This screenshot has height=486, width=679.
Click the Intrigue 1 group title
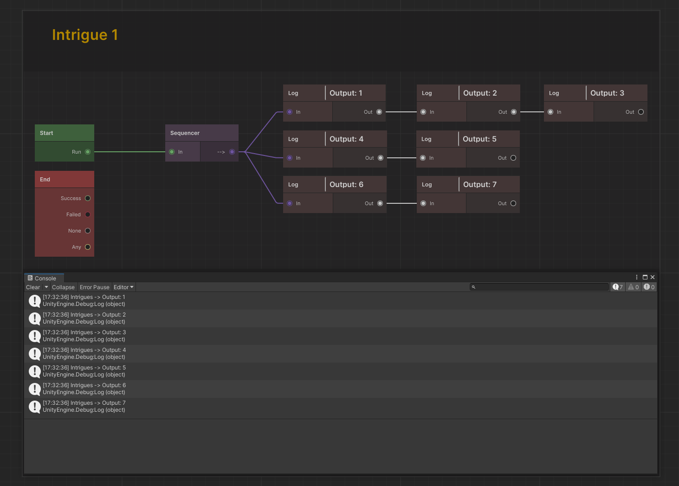(x=85, y=35)
